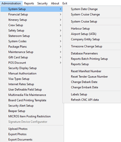Select System Cruise Change

[x=92, y=14]
